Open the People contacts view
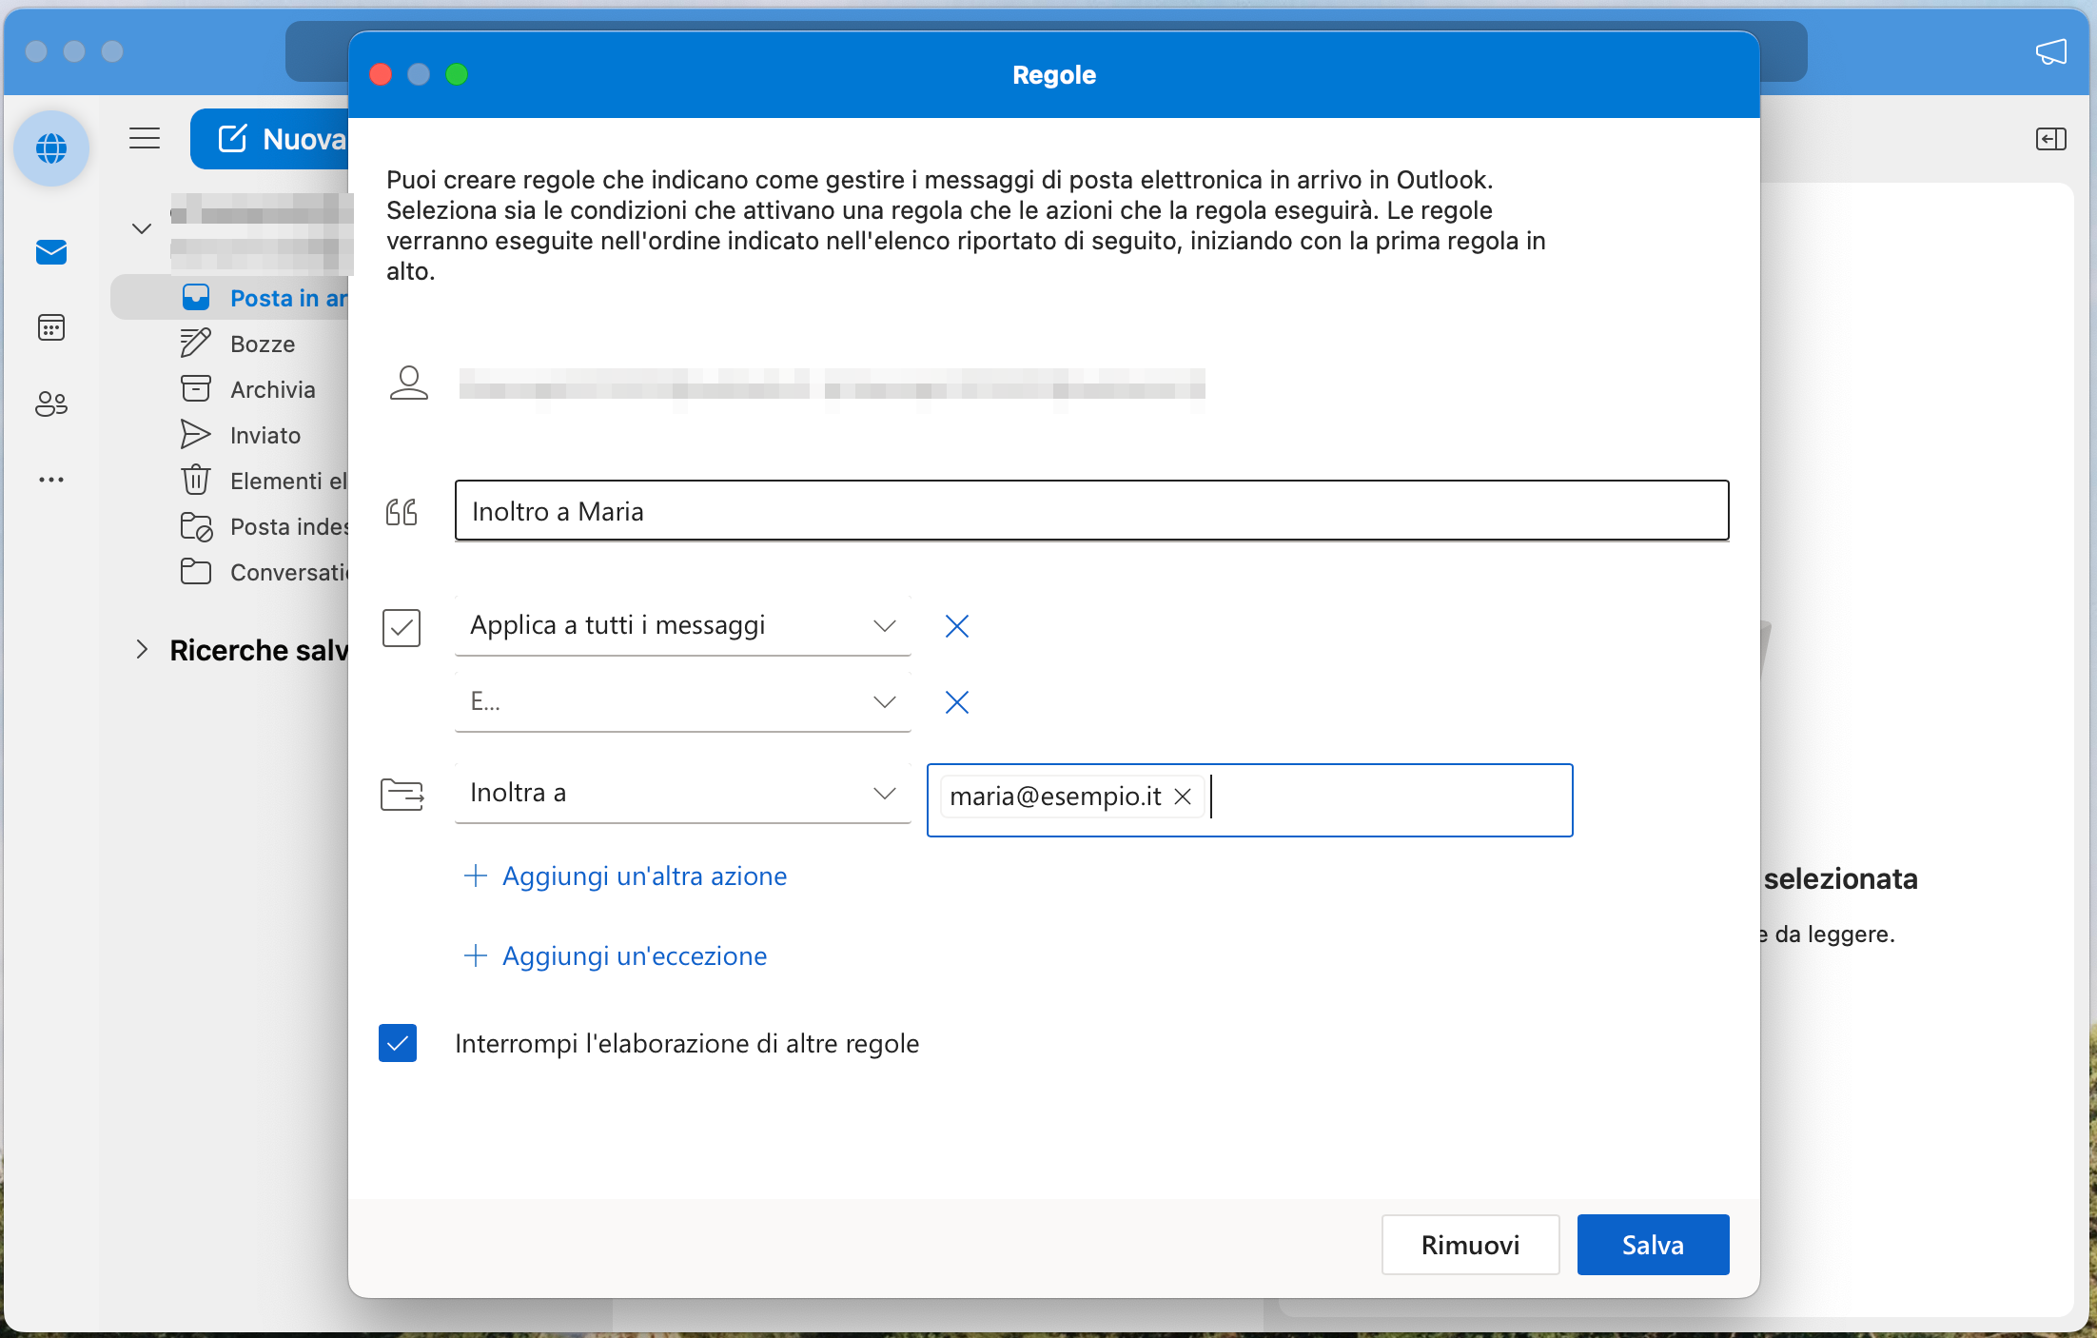The width and height of the screenshot is (2097, 1338). click(51, 404)
